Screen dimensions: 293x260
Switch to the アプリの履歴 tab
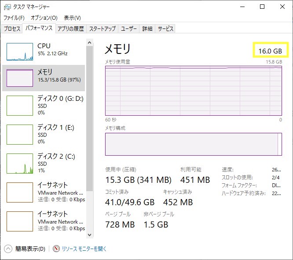pos(71,28)
